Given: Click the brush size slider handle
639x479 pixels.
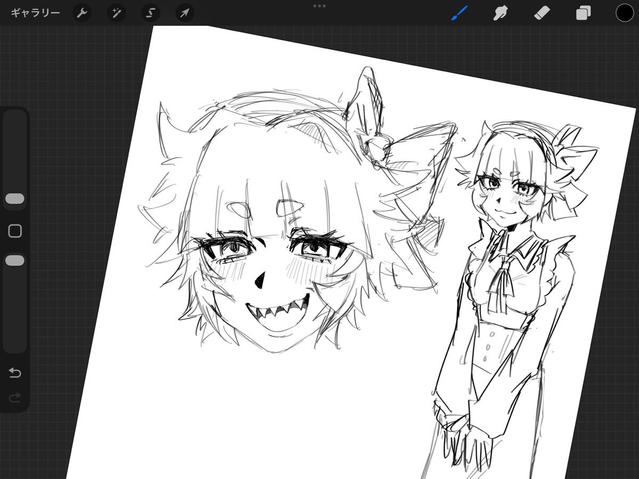Looking at the screenshot, I should pos(15,199).
